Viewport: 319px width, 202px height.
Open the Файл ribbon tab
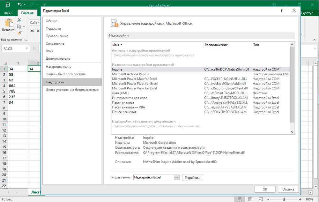[8, 13]
